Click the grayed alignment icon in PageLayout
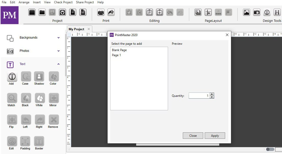Screen dimensions: 282x154 click(218, 12)
